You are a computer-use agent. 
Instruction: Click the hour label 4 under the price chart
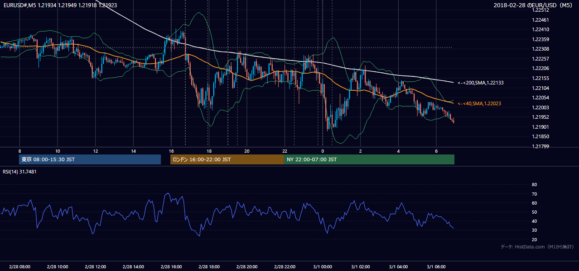[398, 151]
